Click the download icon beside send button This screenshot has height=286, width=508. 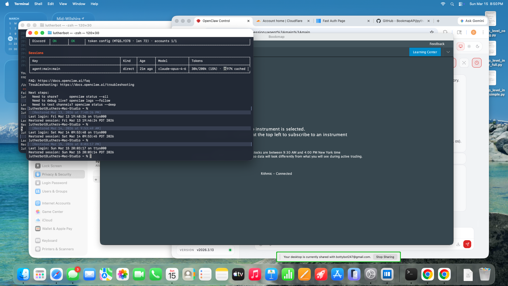pos(458,244)
